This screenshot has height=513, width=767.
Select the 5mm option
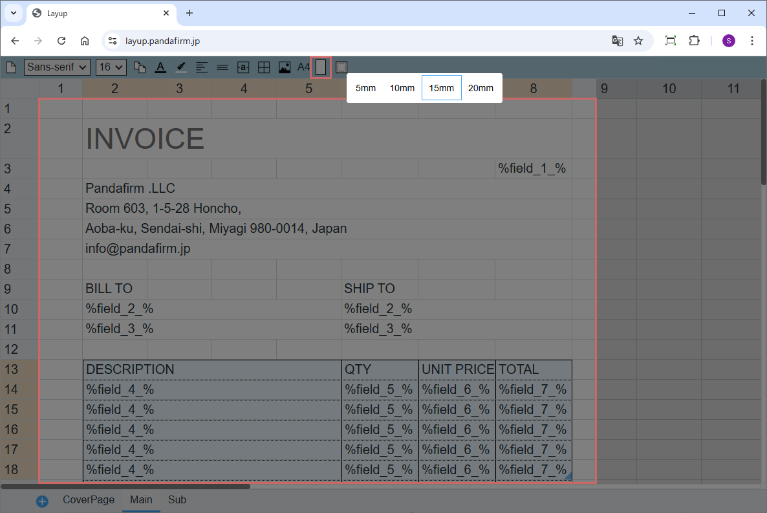coord(365,88)
